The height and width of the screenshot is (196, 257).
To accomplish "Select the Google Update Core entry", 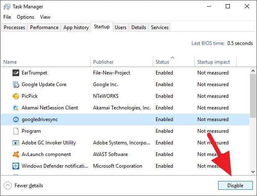I will 44,84.
